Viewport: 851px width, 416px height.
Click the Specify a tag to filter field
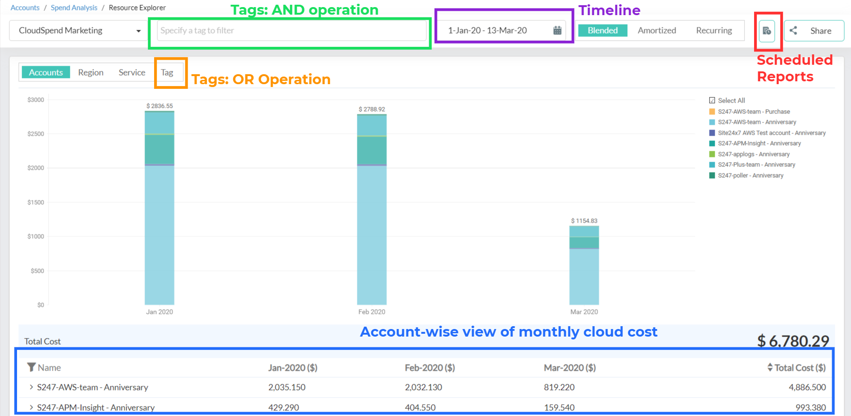point(291,31)
